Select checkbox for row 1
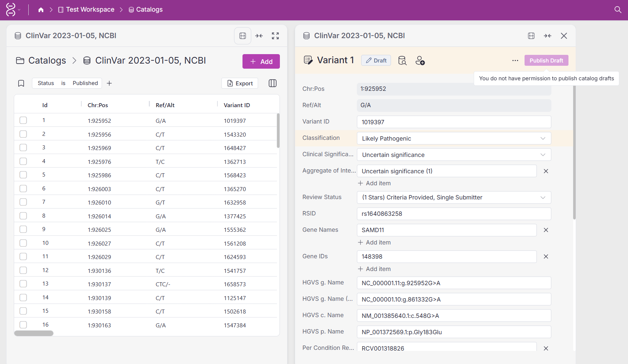Image resolution: width=628 pixels, height=364 pixels. 23,120
